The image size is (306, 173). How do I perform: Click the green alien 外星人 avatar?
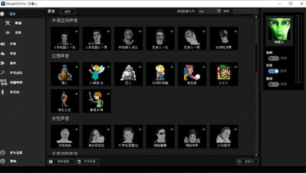coord(279,29)
